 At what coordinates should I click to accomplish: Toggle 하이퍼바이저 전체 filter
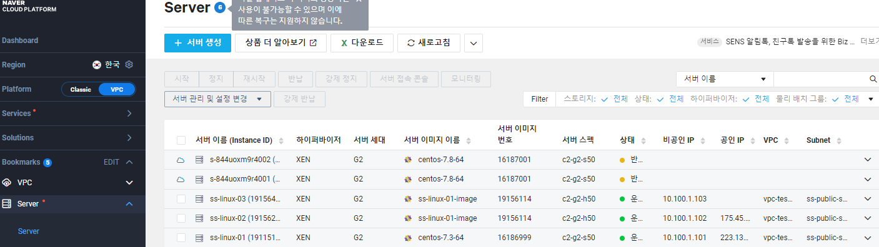click(756, 99)
